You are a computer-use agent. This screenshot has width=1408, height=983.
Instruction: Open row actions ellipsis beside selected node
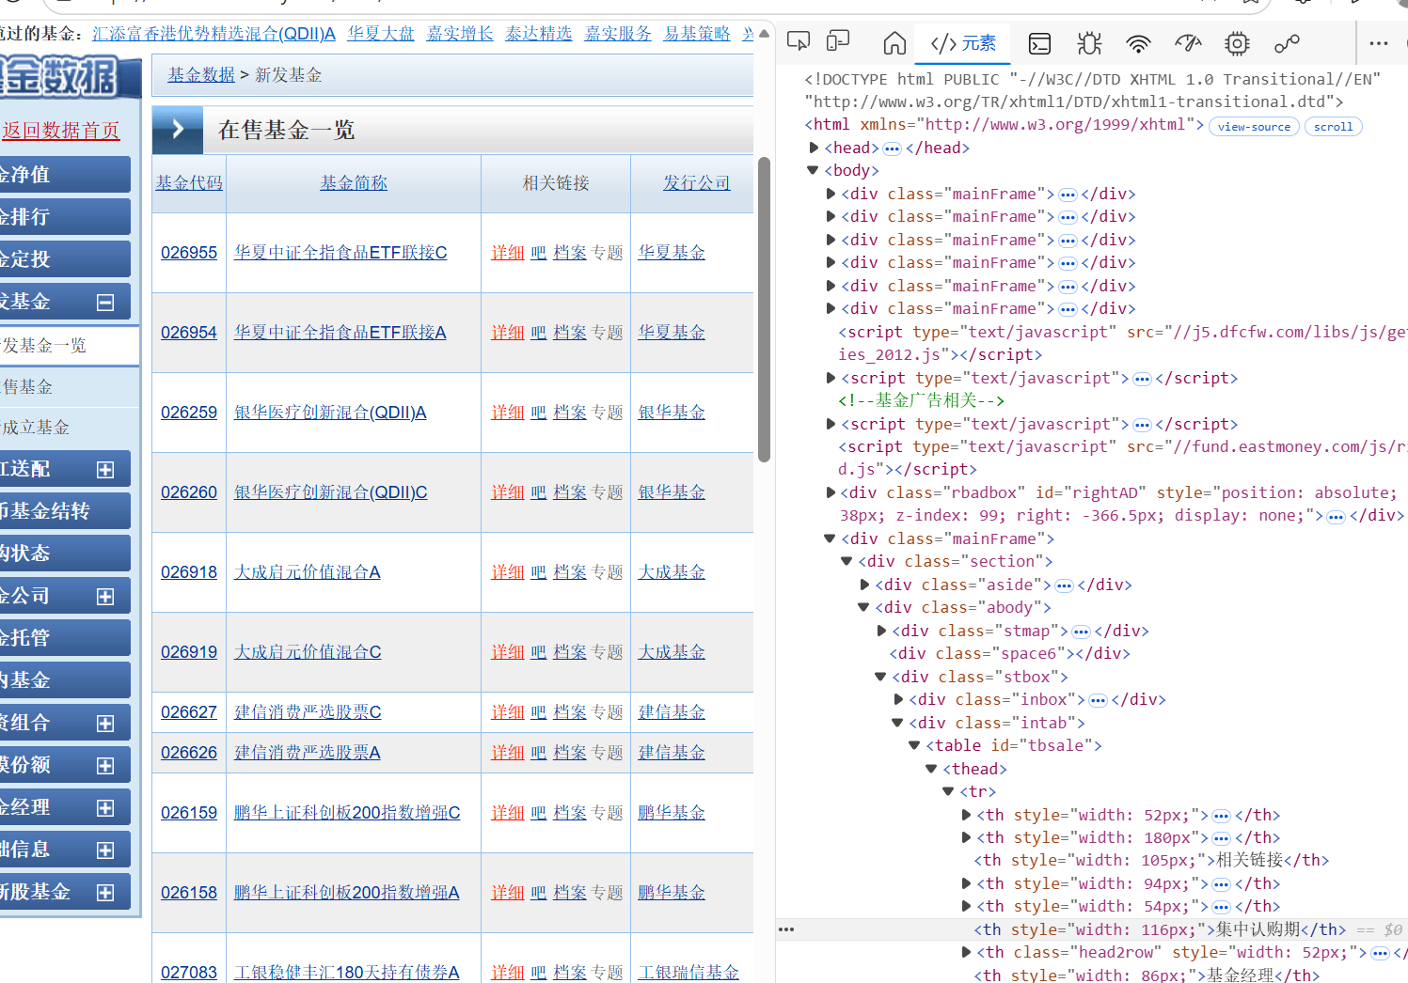(786, 929)
